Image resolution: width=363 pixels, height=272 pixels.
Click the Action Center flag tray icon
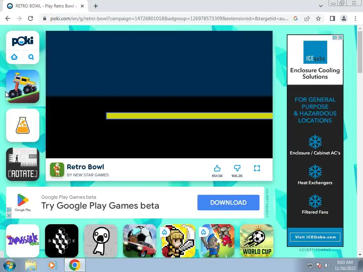coord(319,265)
